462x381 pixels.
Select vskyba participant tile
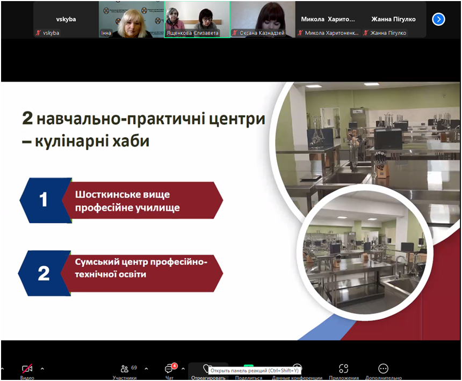[x=66, y=19]
